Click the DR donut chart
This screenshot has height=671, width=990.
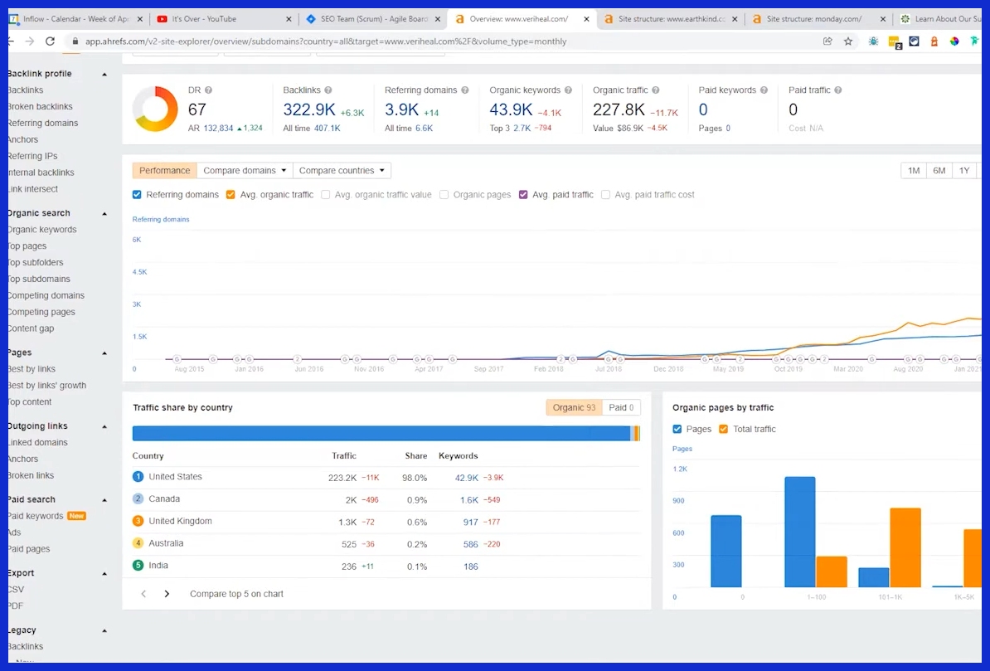(155, 109)
